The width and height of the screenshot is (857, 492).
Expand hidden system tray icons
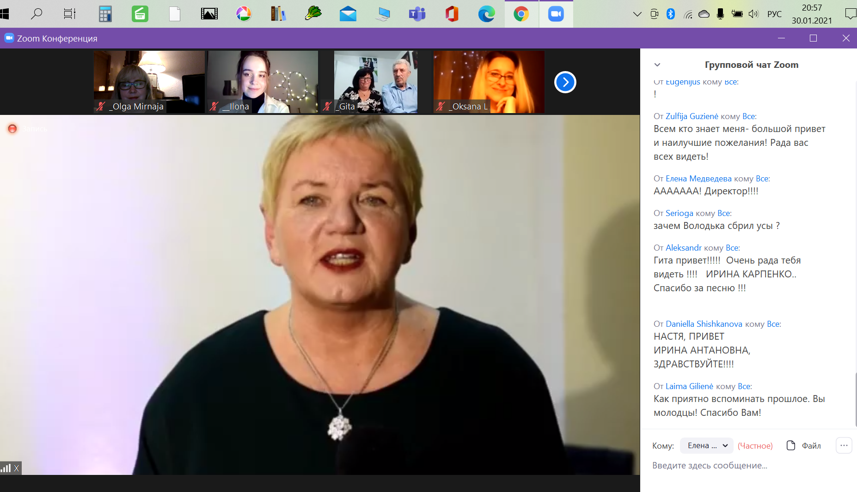(x=637, y=14)
